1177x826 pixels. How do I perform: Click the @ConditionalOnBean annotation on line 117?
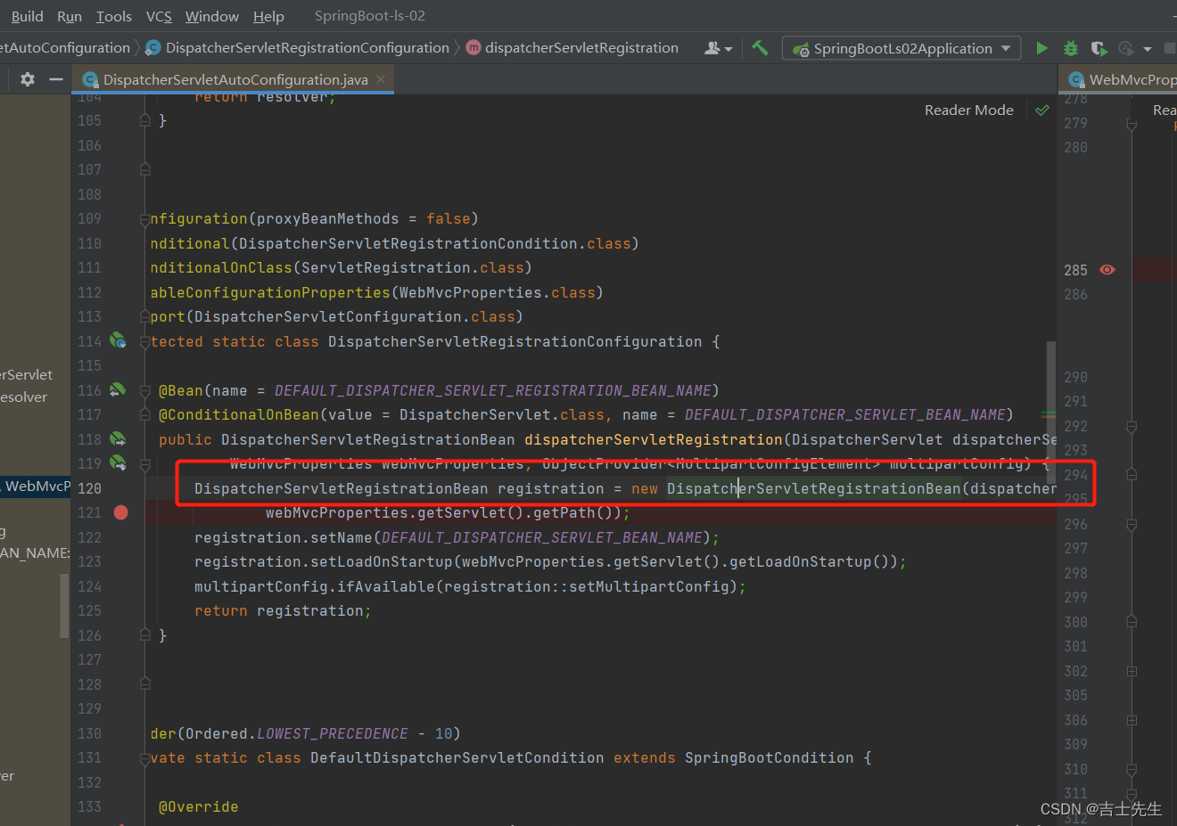pos(239,414)
